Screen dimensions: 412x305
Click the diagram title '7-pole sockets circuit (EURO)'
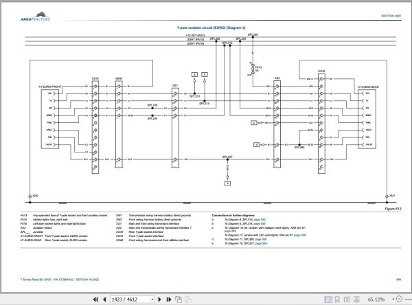211,27
